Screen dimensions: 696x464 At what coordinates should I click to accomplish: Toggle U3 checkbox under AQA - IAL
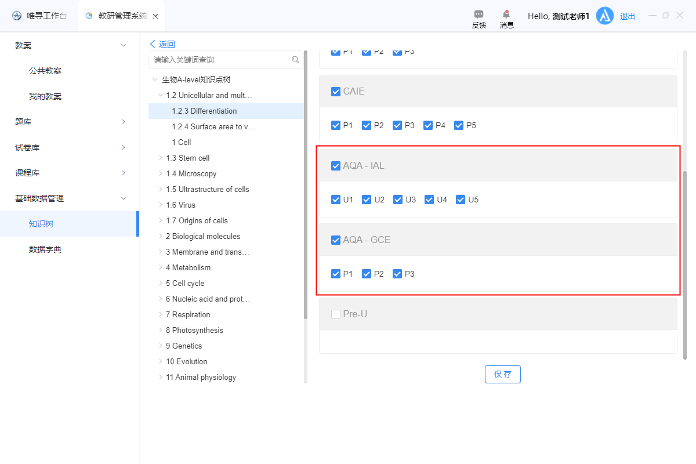pos(398,200)
